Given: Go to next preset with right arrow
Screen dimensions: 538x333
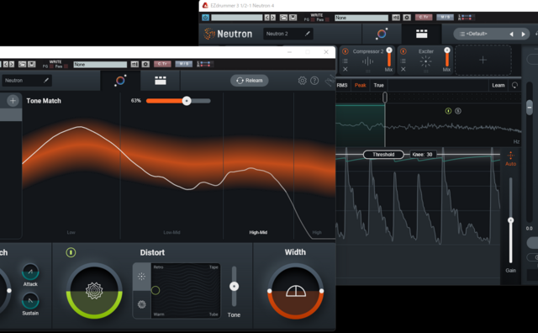Looking at the screenshot, I should (523, 34).
